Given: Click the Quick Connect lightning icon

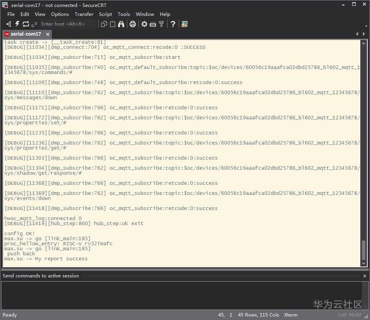Looking at the screenshot, I should pyautogui.click(x=17, y=24).
